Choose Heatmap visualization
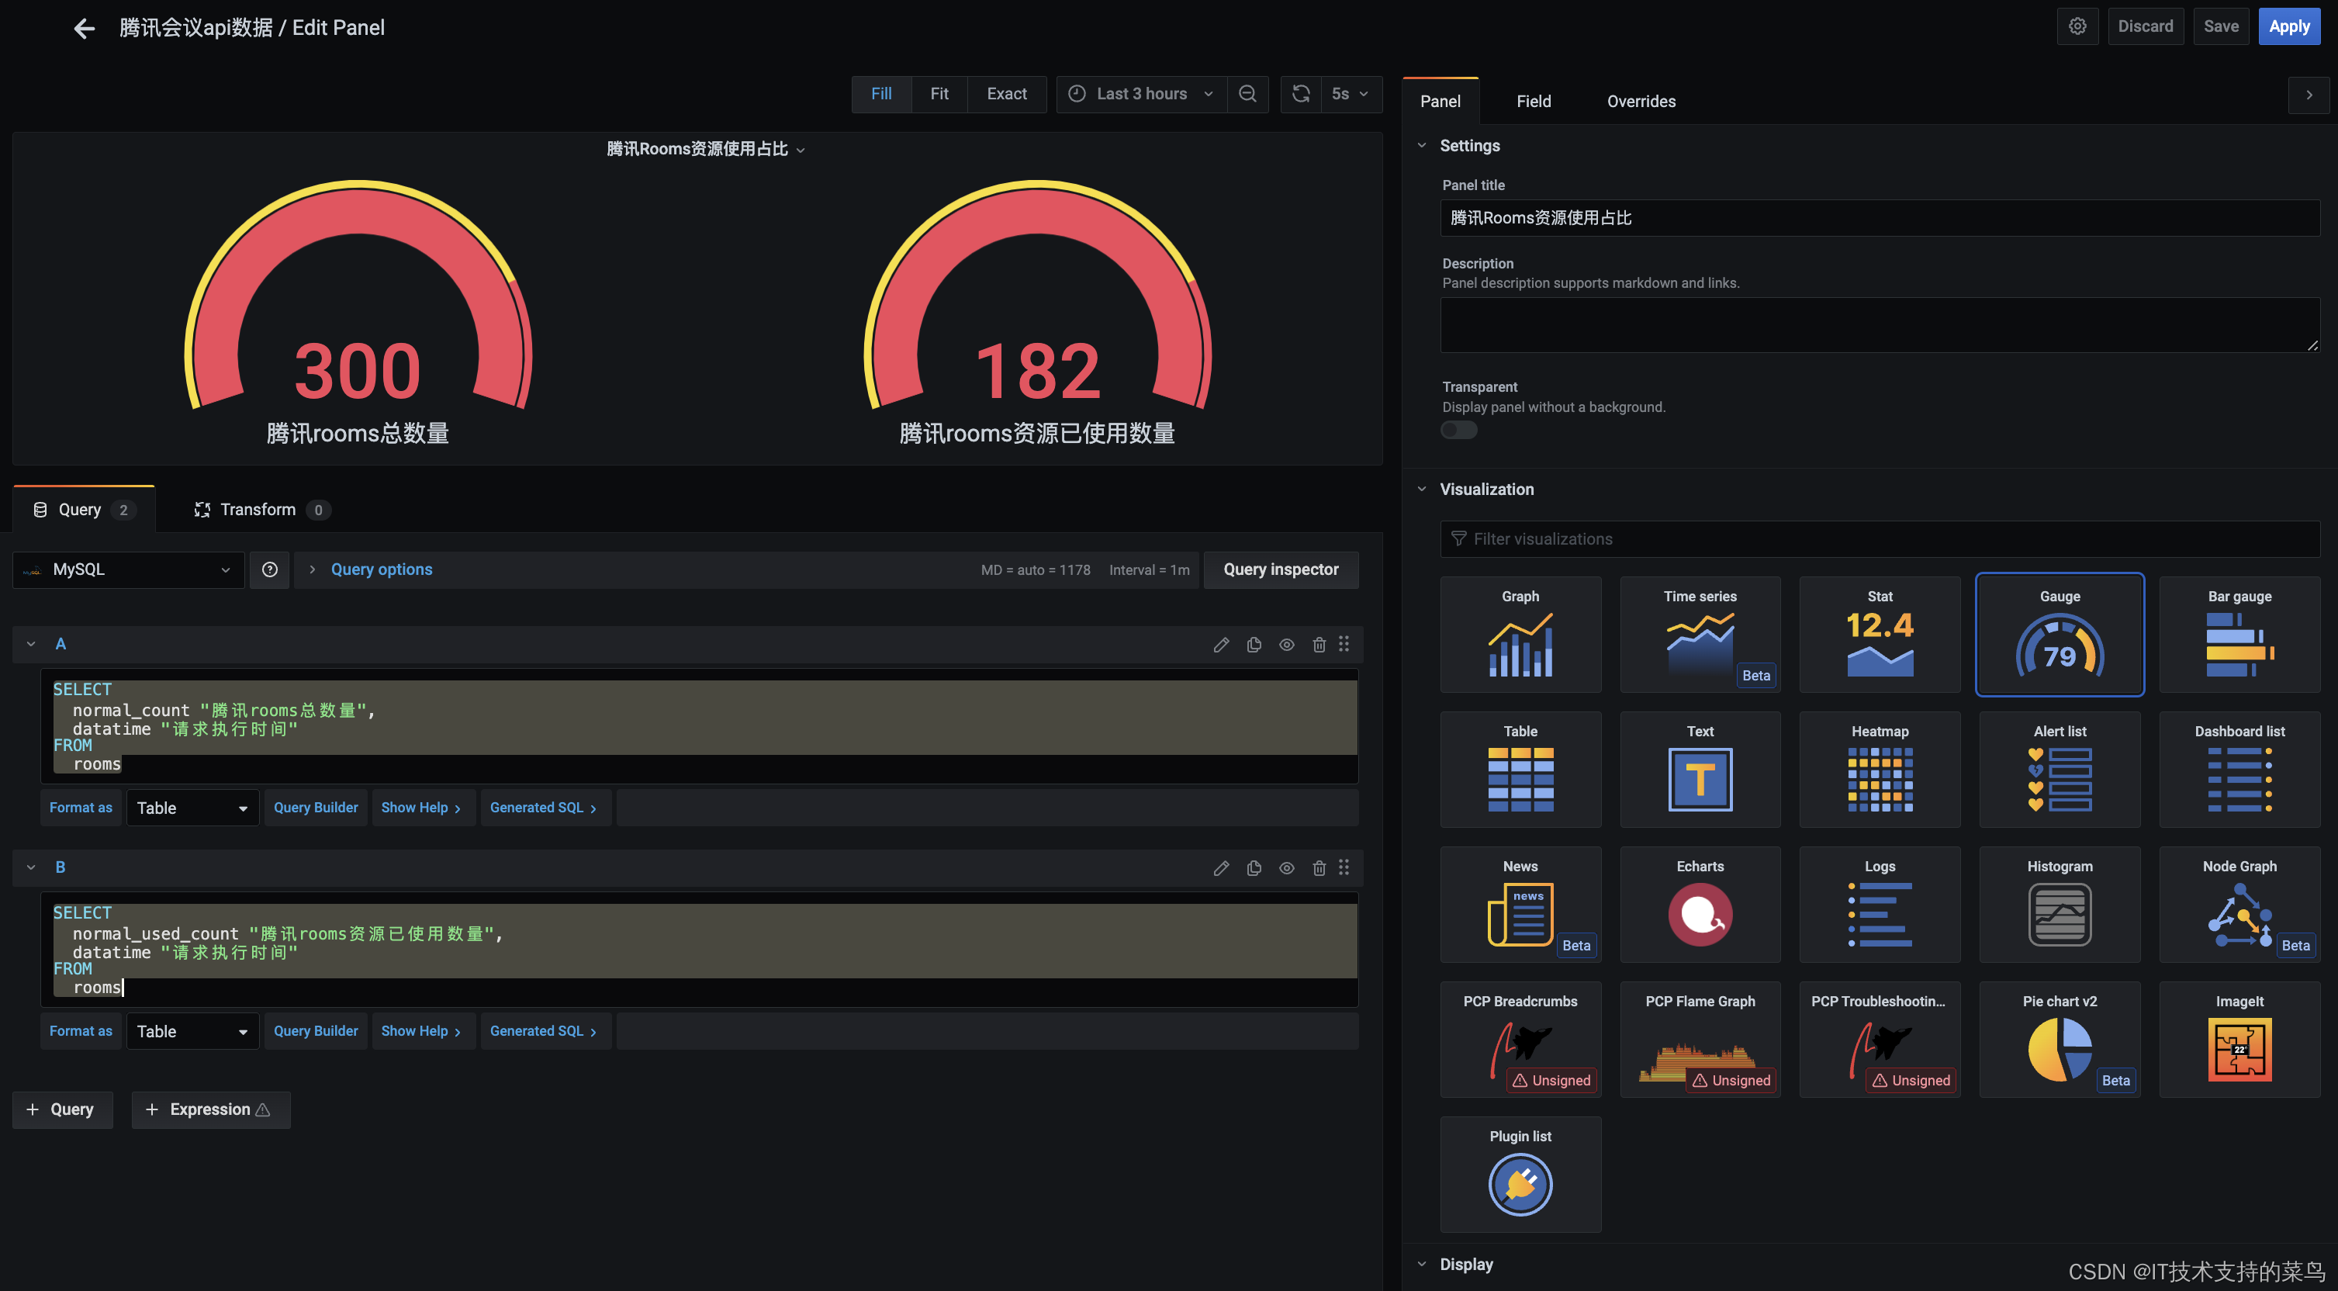 click(1880, 770)
